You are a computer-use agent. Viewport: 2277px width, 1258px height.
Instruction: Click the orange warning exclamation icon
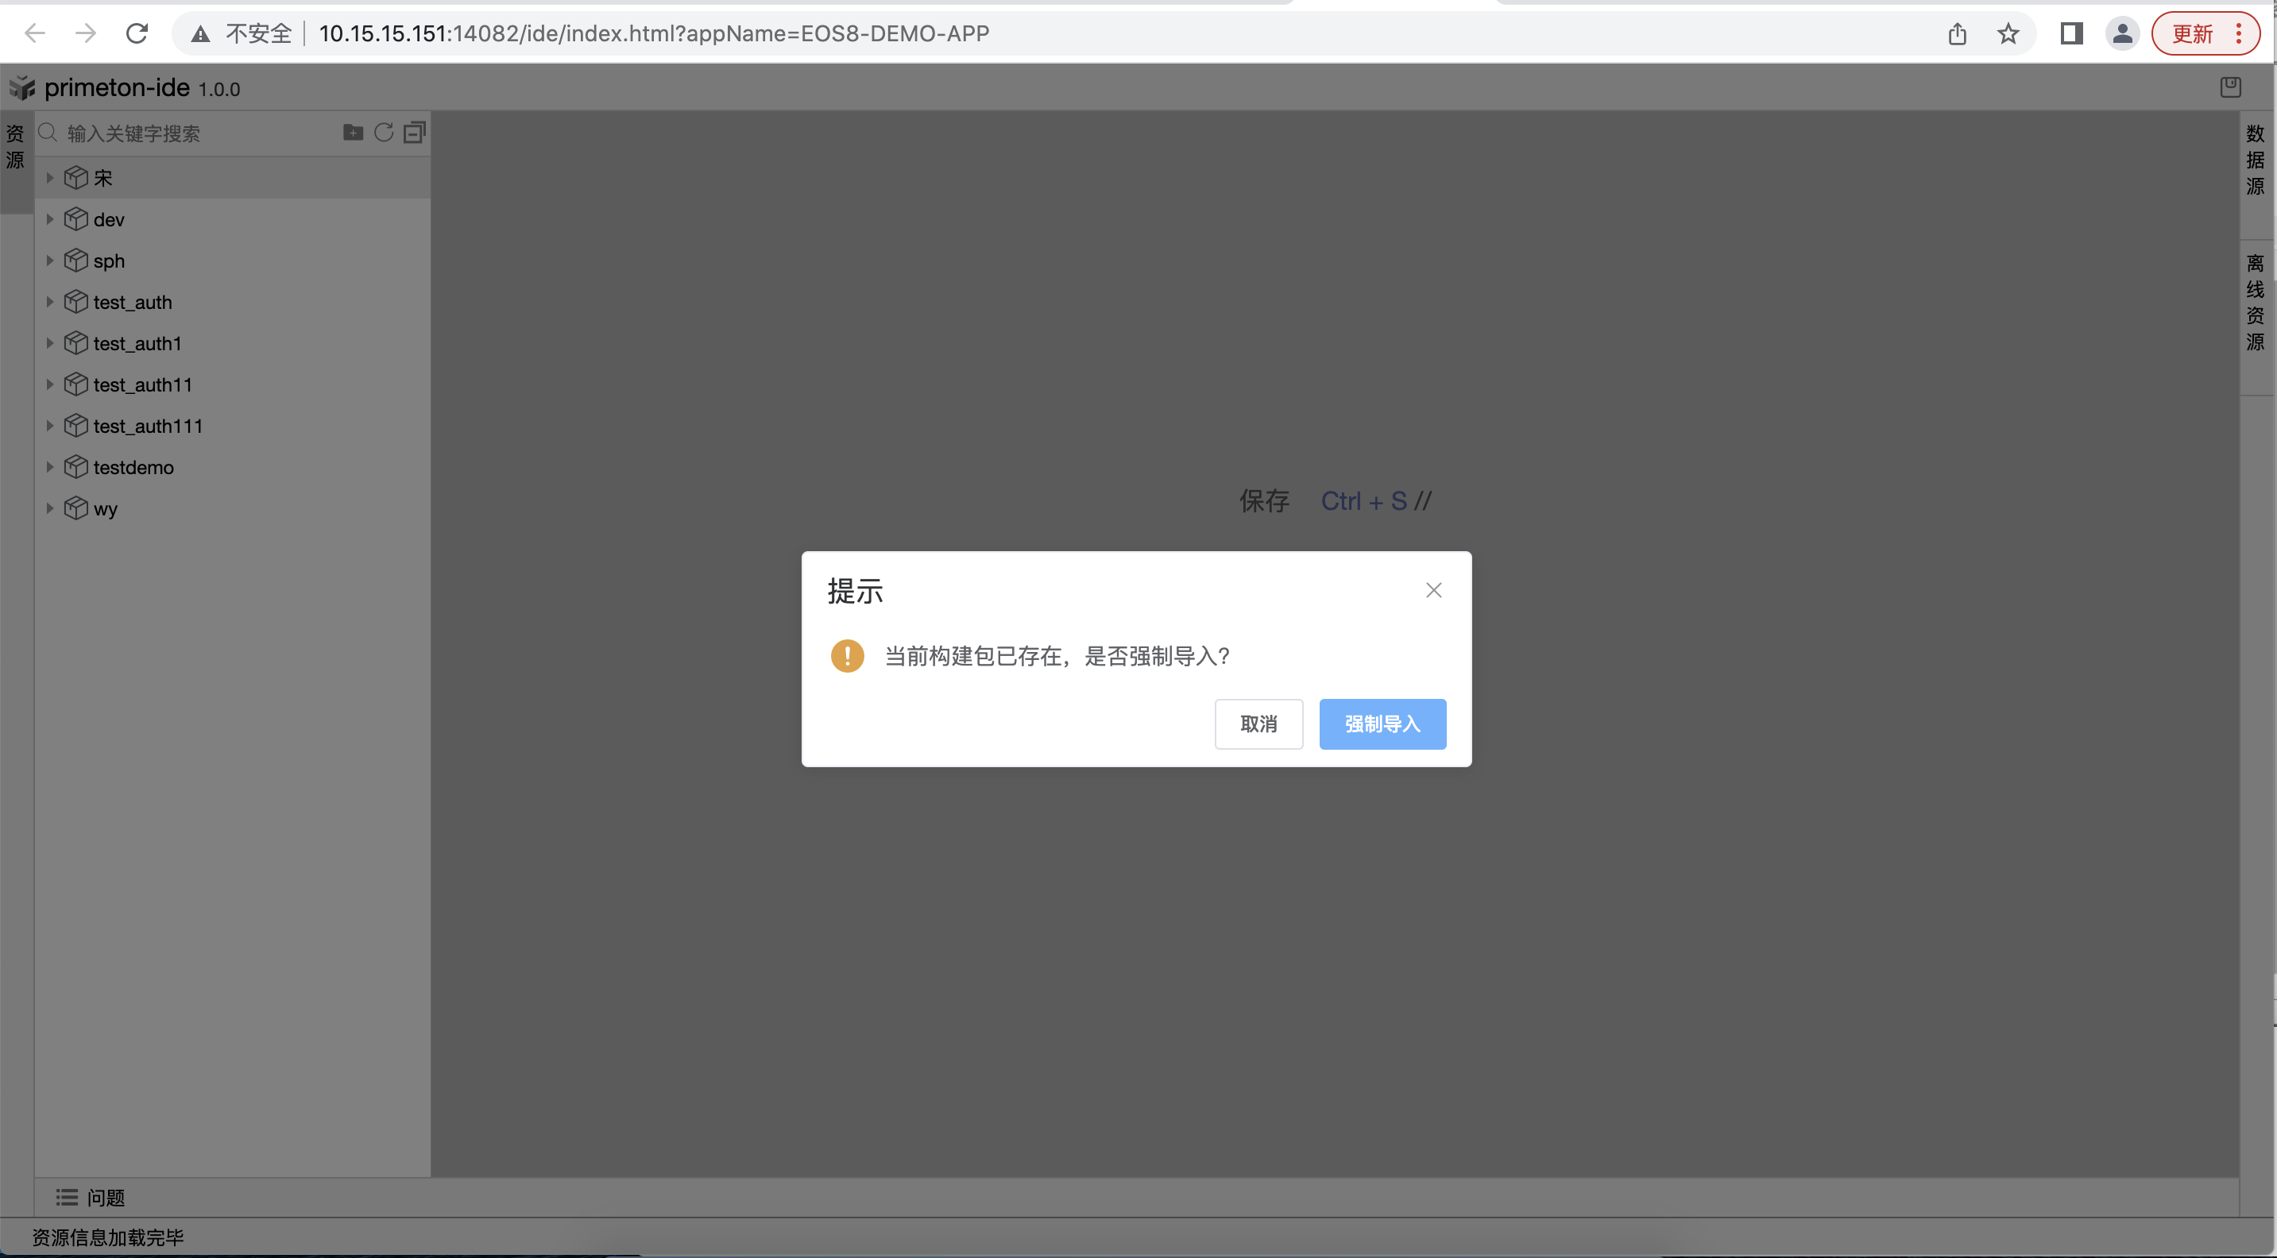tap(847, 655)
